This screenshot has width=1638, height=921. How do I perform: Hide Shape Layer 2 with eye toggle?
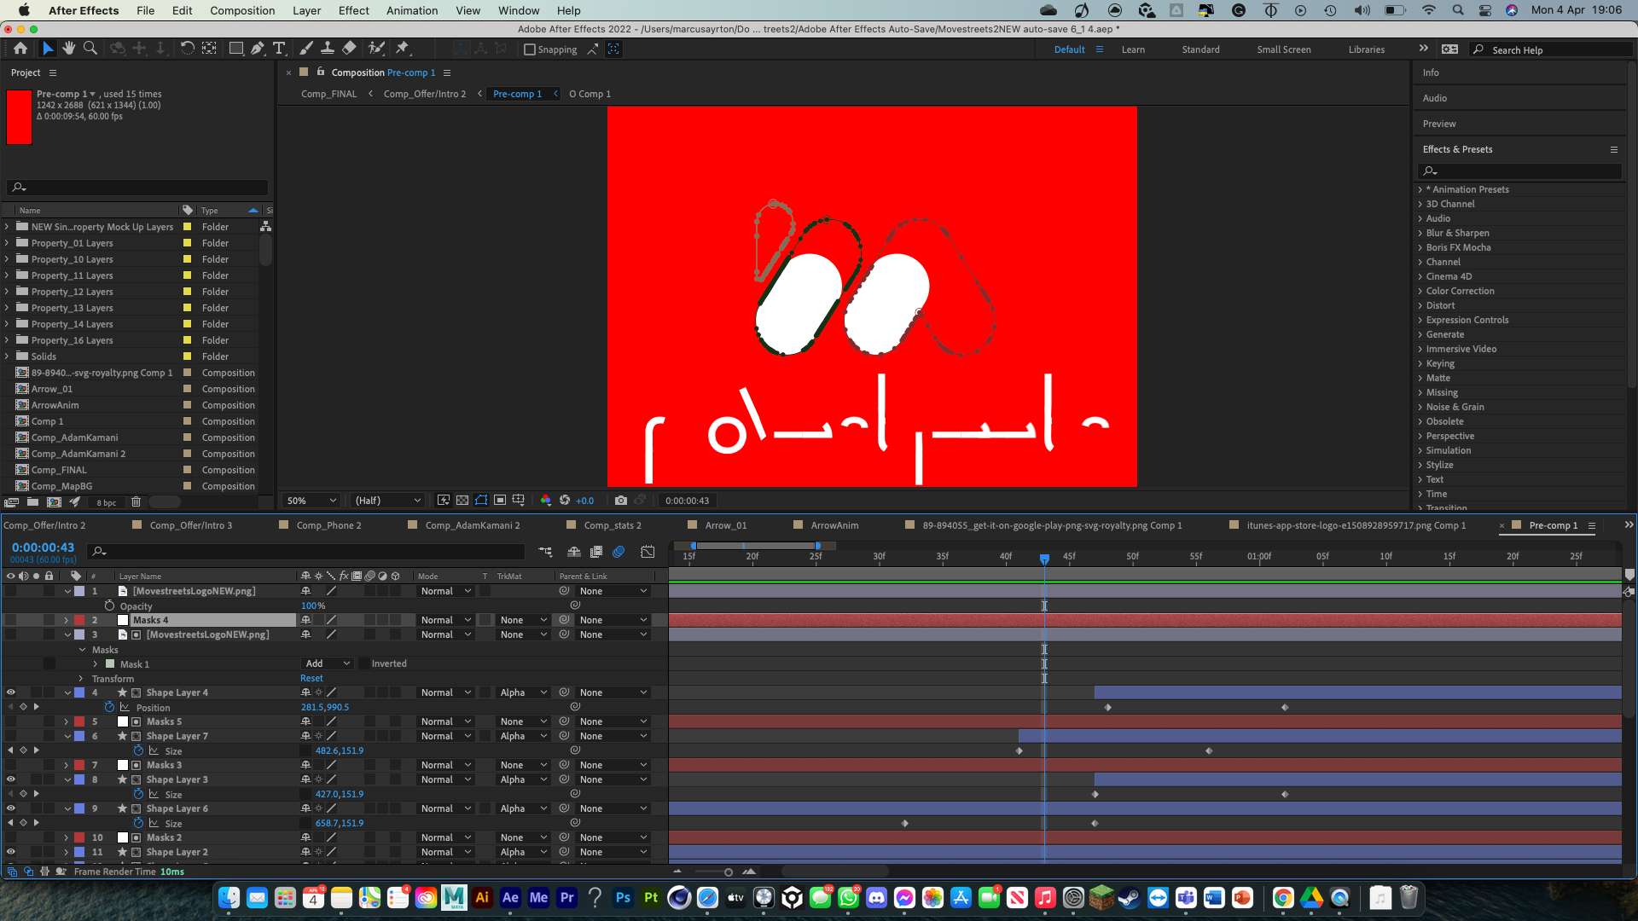pos(10,852)
